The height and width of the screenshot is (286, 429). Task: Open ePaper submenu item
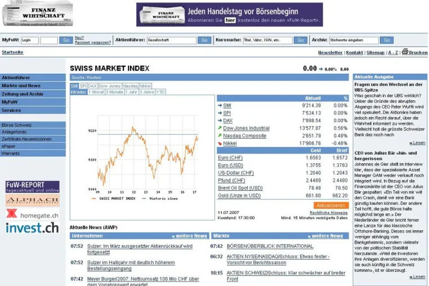33,146
